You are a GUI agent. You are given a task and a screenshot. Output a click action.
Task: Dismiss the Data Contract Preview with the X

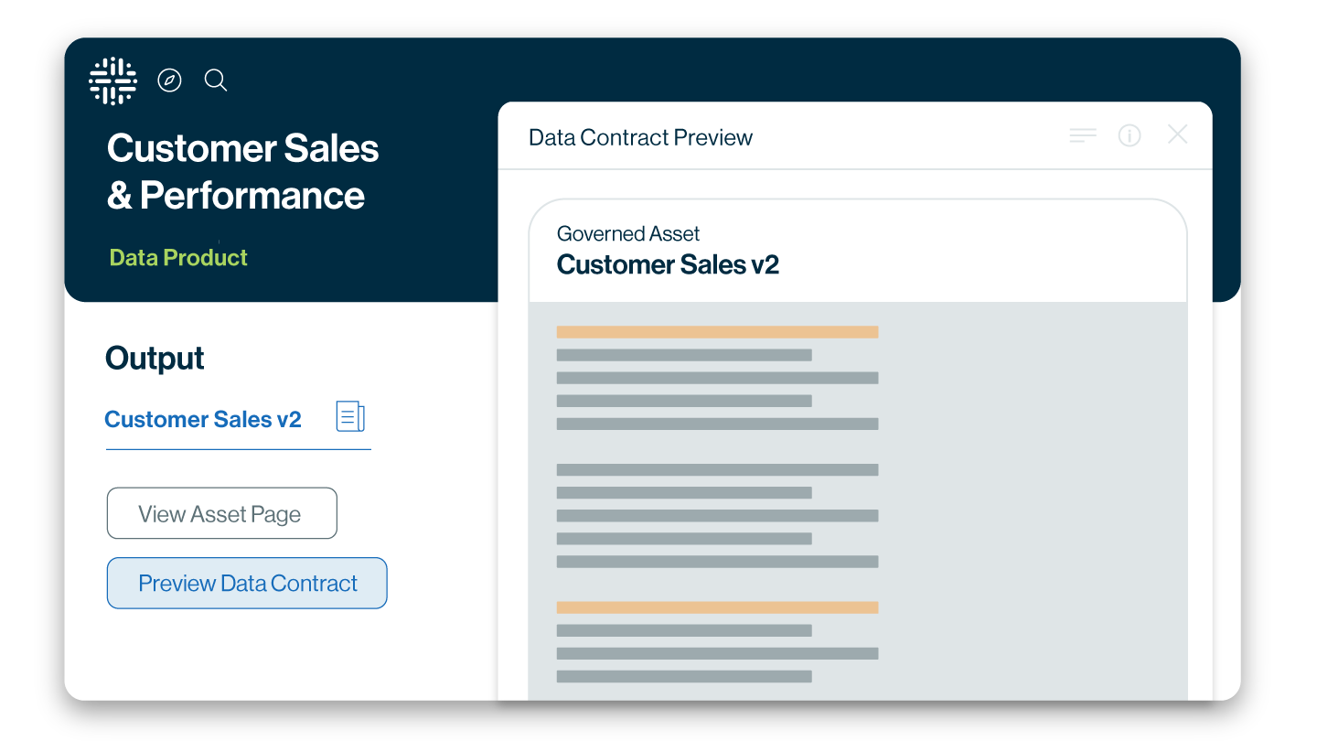(x=1177, y=134)
